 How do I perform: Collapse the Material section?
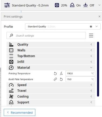[51, 67]
